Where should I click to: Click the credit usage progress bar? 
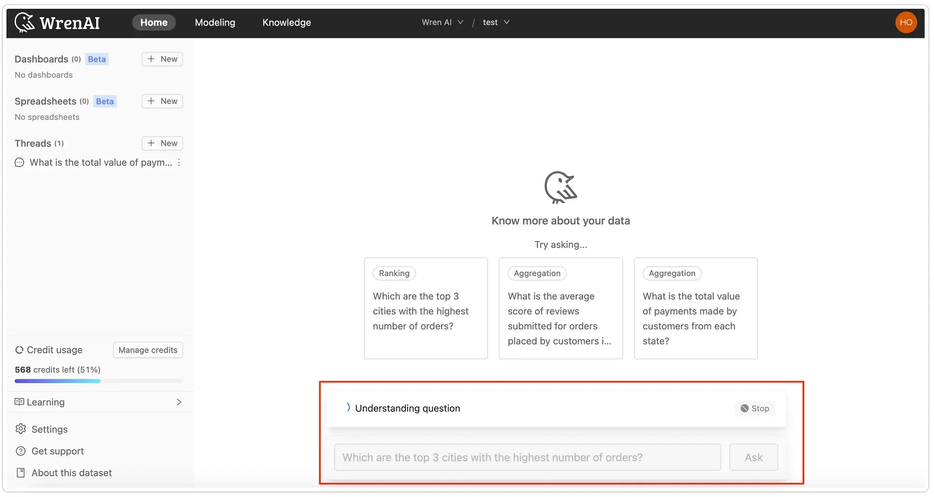(x=99, y=381)
